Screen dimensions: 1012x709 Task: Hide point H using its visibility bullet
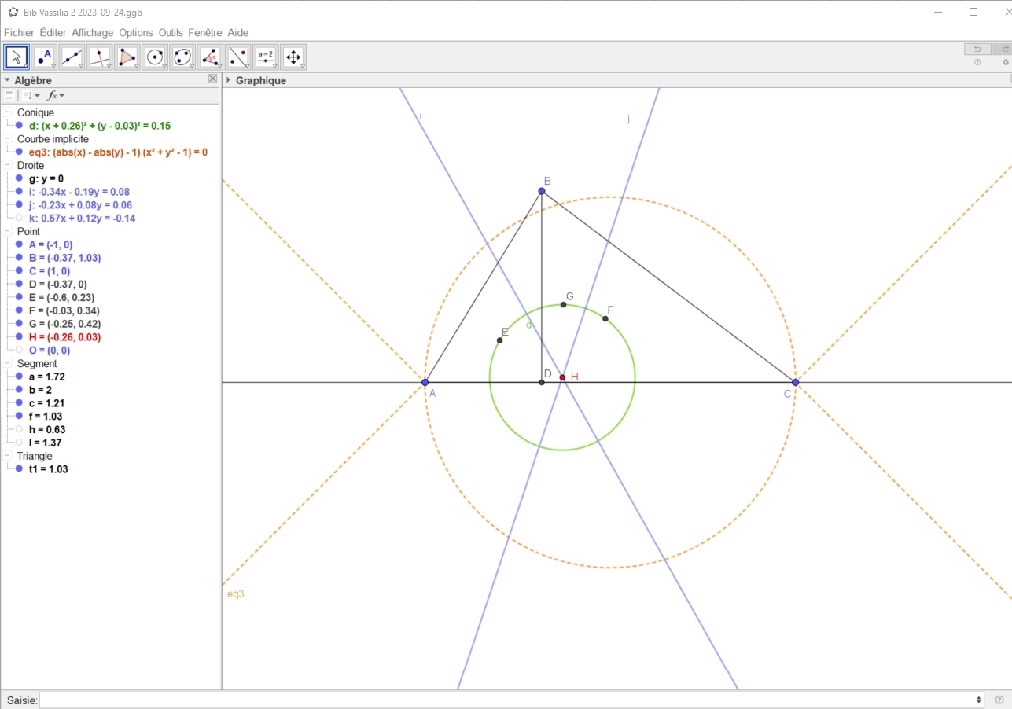pyautogui.click(x=19, y=337)
